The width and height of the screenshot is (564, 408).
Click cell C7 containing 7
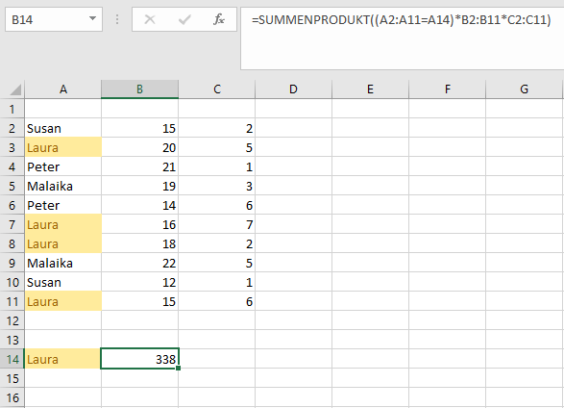[217, 224]
